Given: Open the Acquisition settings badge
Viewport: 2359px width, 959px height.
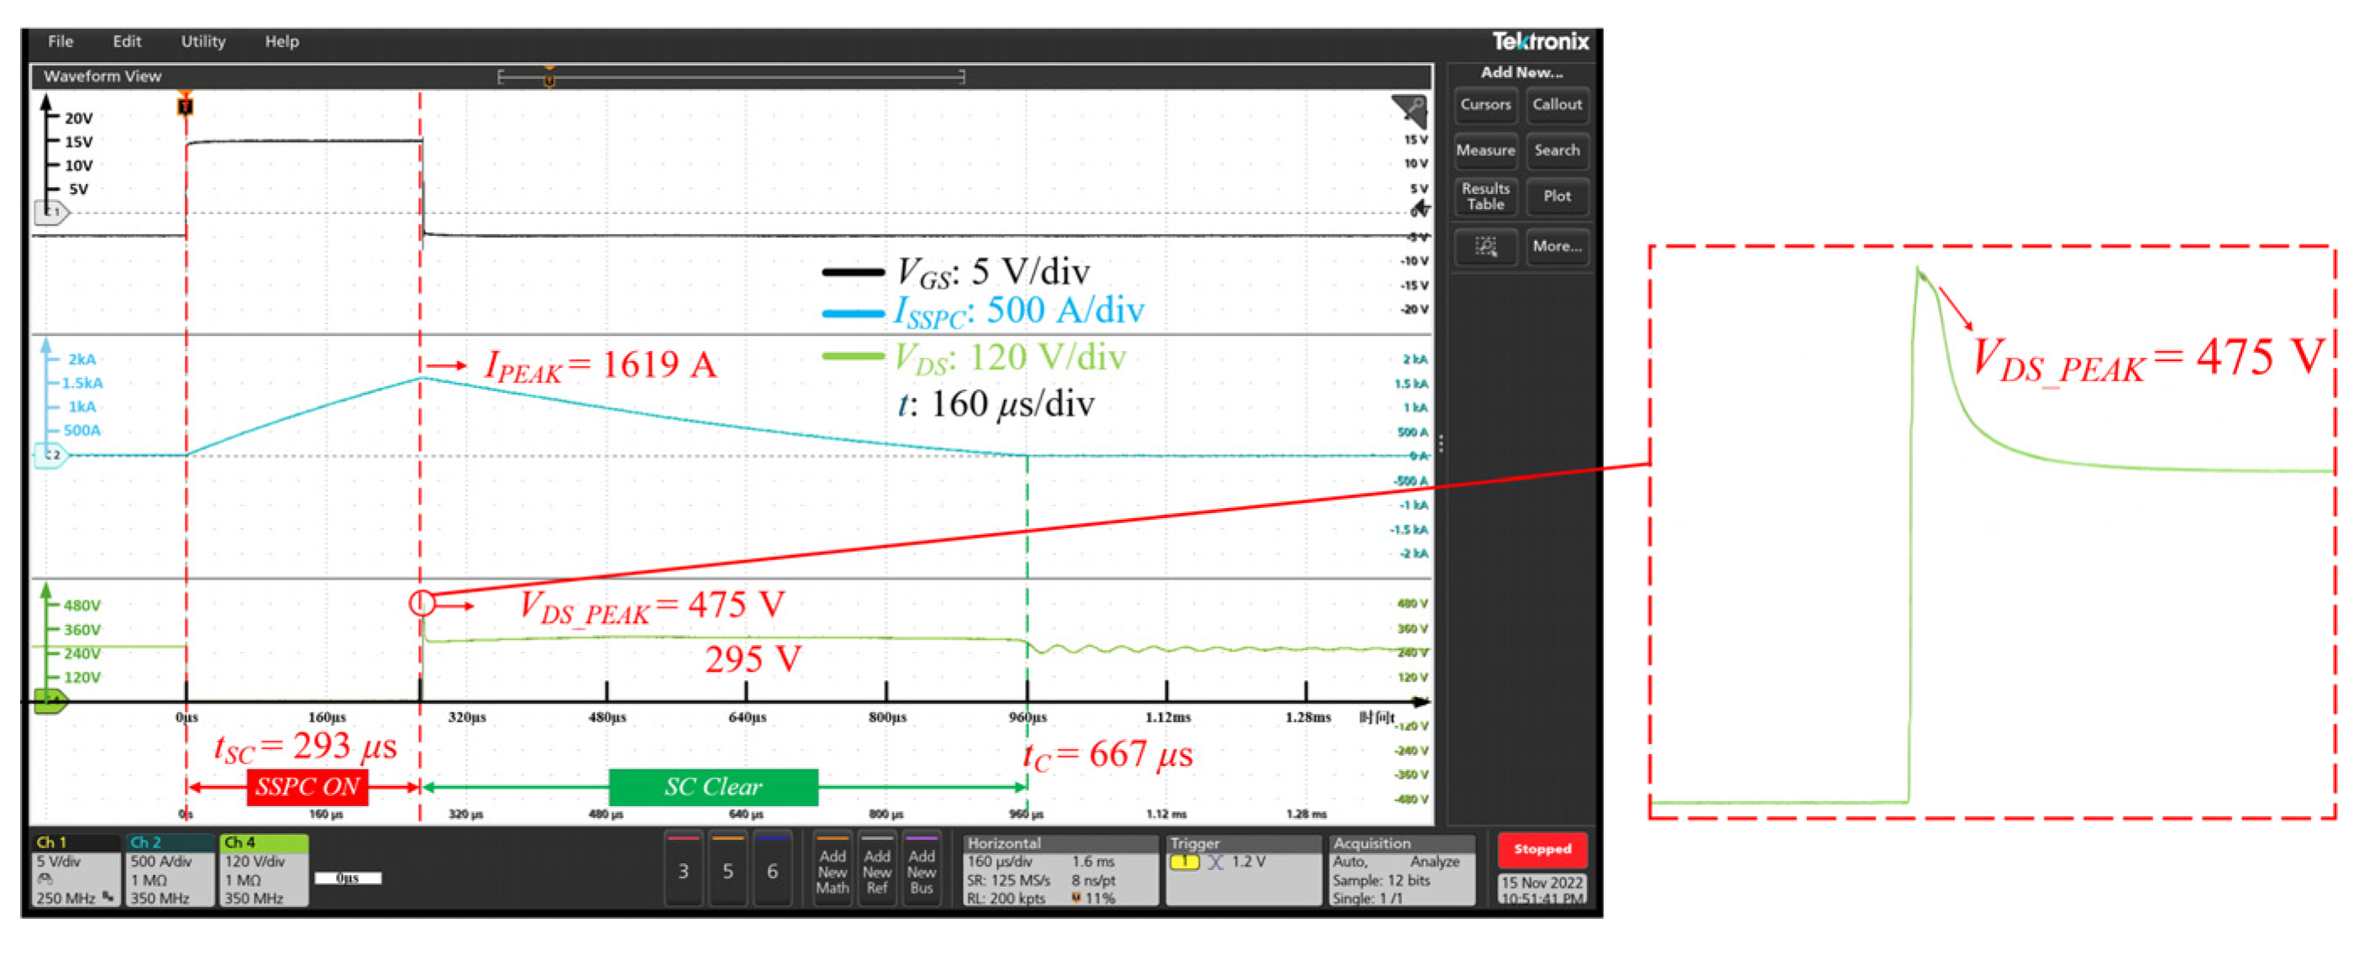Looking at the screenshot, I should click(x=1401, y=870).
